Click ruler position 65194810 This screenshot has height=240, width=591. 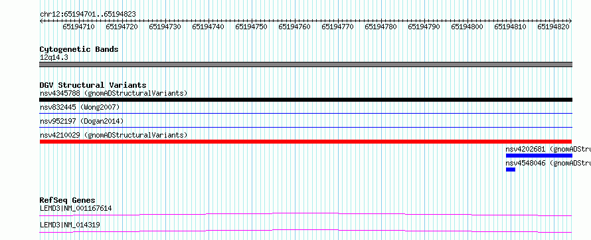pyautogui.click(x=511, y=27)
